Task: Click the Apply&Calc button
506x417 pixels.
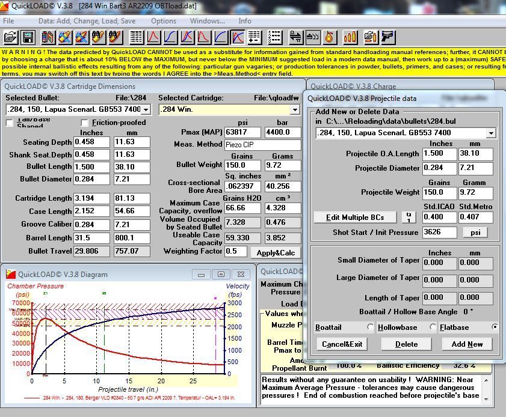Action: (x=276, y=253)
